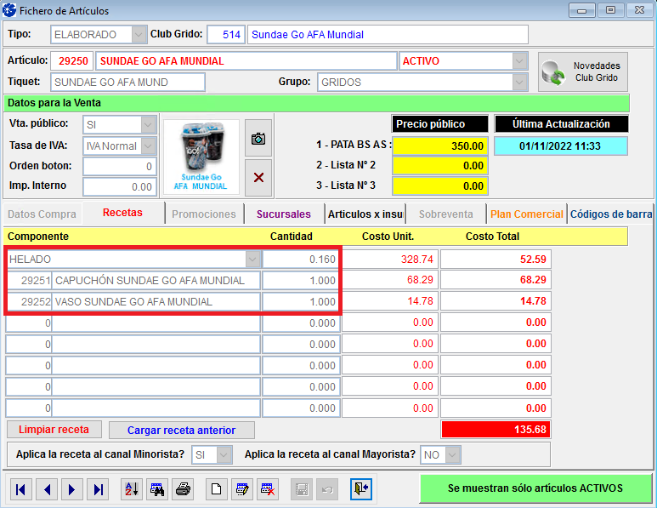This screenshot has width=657, height=508.
Task: Select the Sobreventa tab
Action: coord(446,214)
